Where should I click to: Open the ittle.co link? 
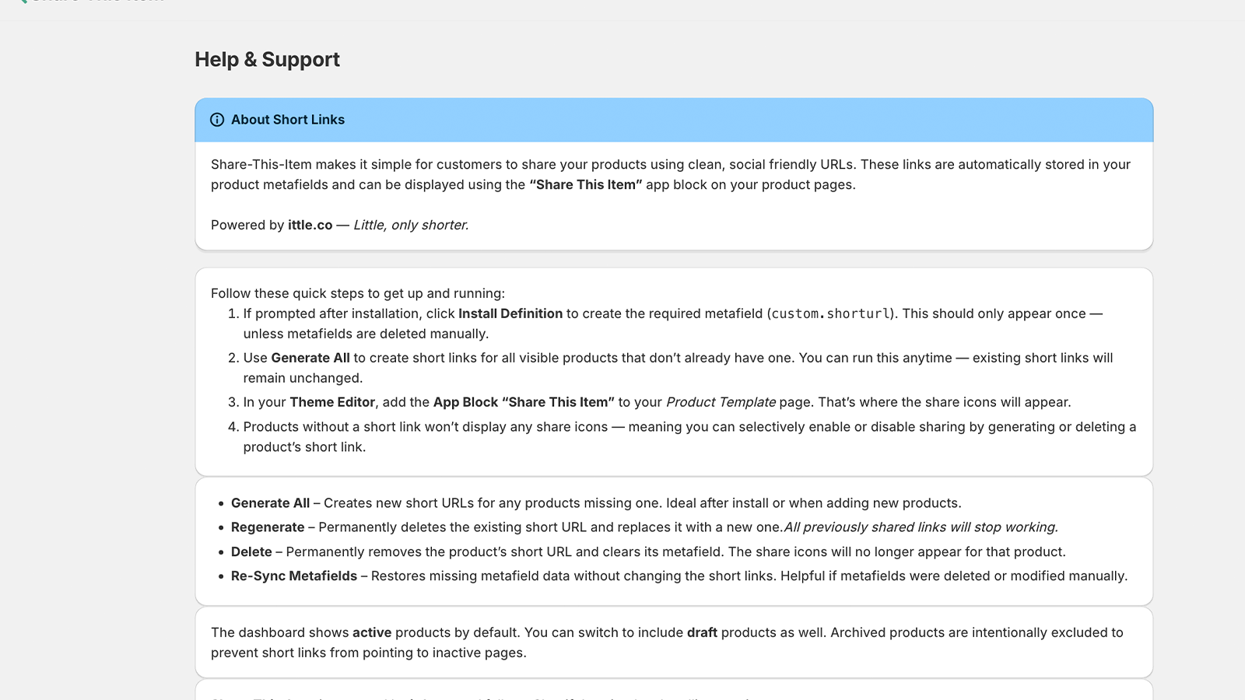pos(310,225)
